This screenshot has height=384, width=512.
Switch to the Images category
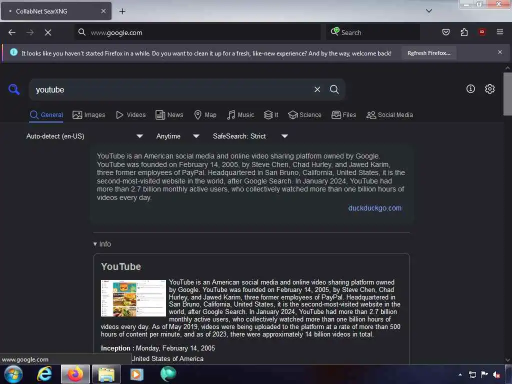[x=89, y=115]
